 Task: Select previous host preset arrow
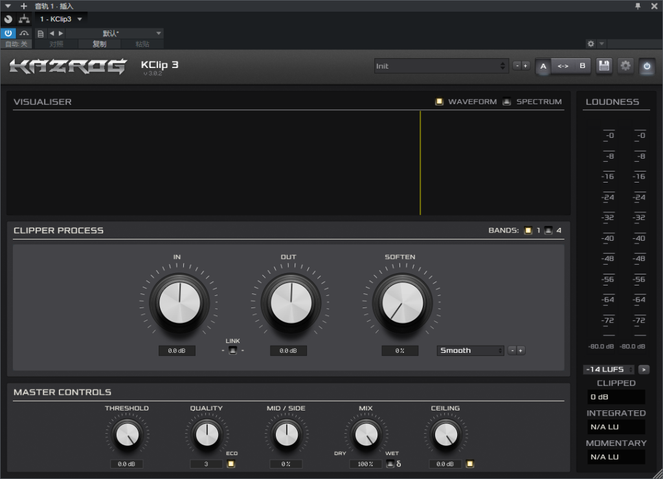[52, 33]
